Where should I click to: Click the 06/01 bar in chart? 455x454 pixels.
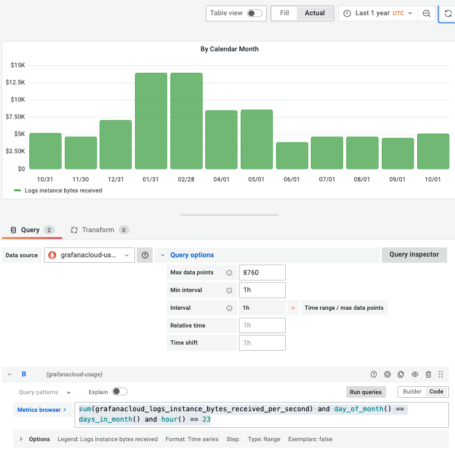coord(292,156)
